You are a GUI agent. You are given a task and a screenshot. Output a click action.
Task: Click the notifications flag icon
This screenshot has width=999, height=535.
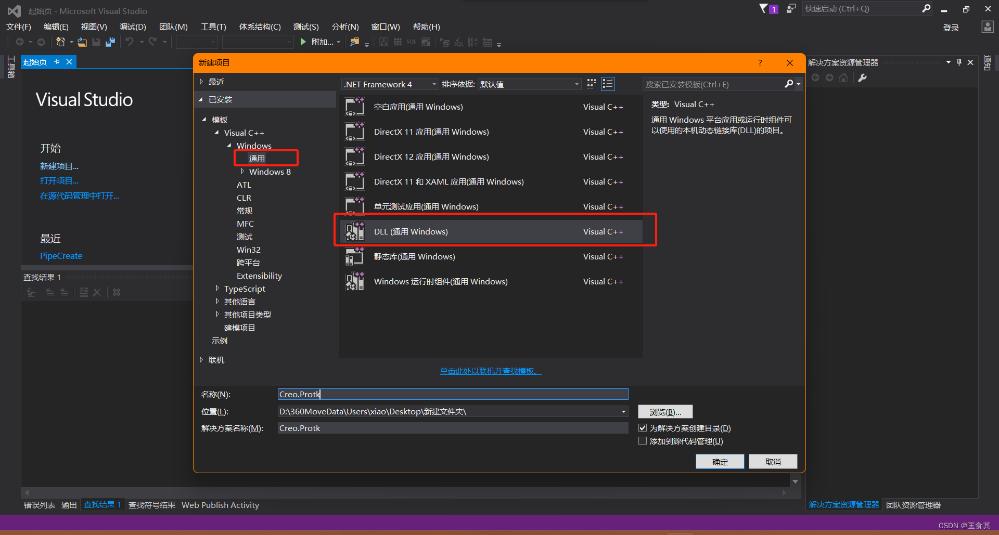point(764,9)
